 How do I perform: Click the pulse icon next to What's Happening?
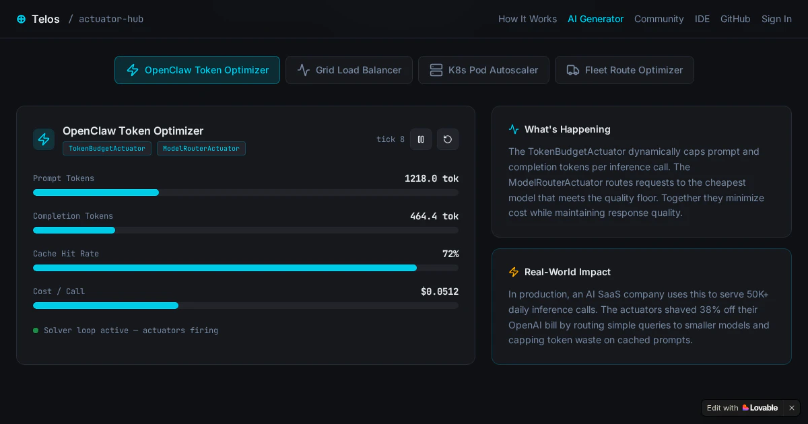pos(514,129)
